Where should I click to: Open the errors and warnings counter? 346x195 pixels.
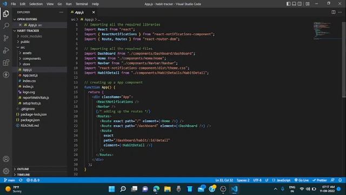tap(33, 180)
